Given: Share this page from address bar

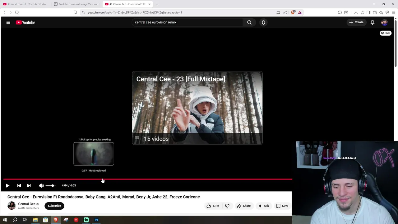Looking at the screenshot, I should coord(285,12).
